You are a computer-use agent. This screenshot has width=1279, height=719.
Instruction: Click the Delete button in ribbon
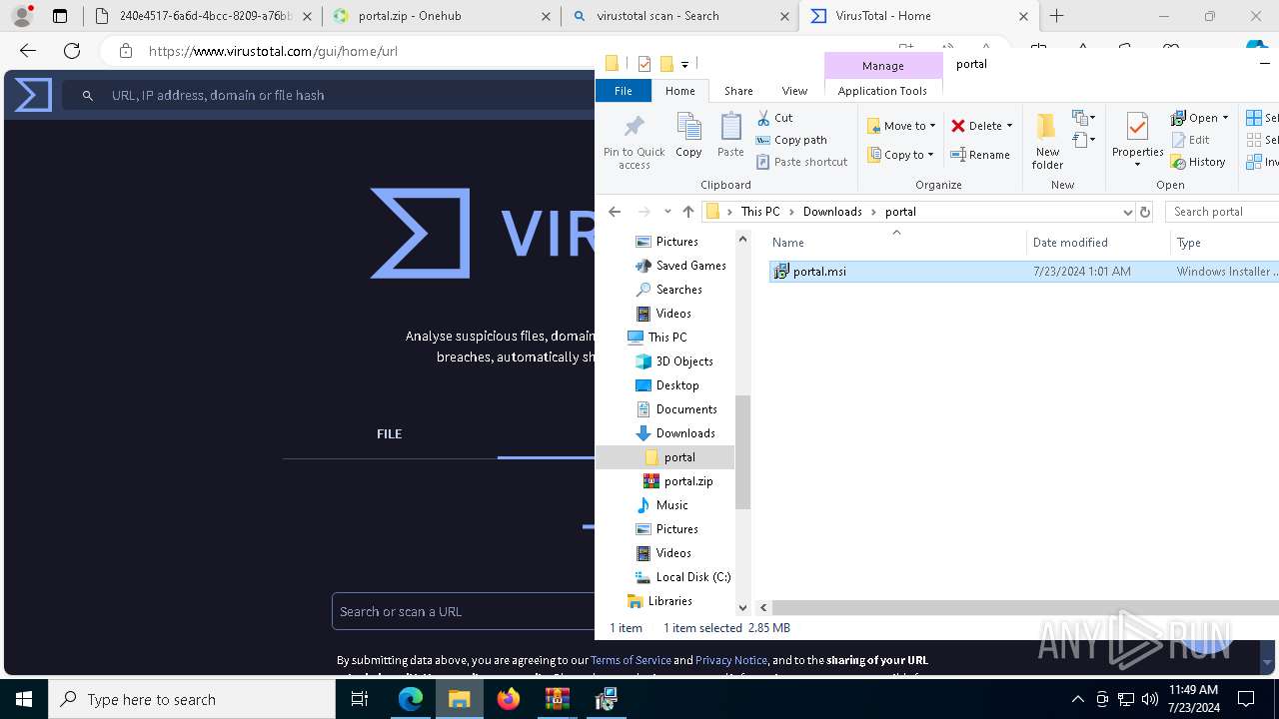click(976, 126)
